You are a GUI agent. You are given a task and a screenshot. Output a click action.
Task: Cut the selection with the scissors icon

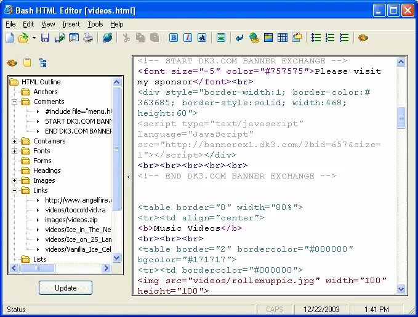pos(126,38)
